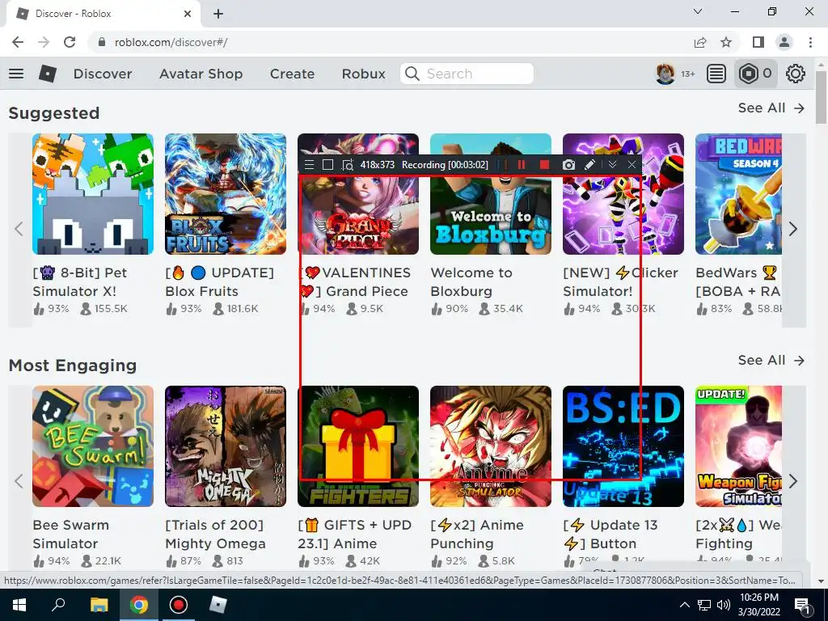Share this page from address bar
Image resolution: width=828 pixels, height=621 pixels.
tap(700, 42)
